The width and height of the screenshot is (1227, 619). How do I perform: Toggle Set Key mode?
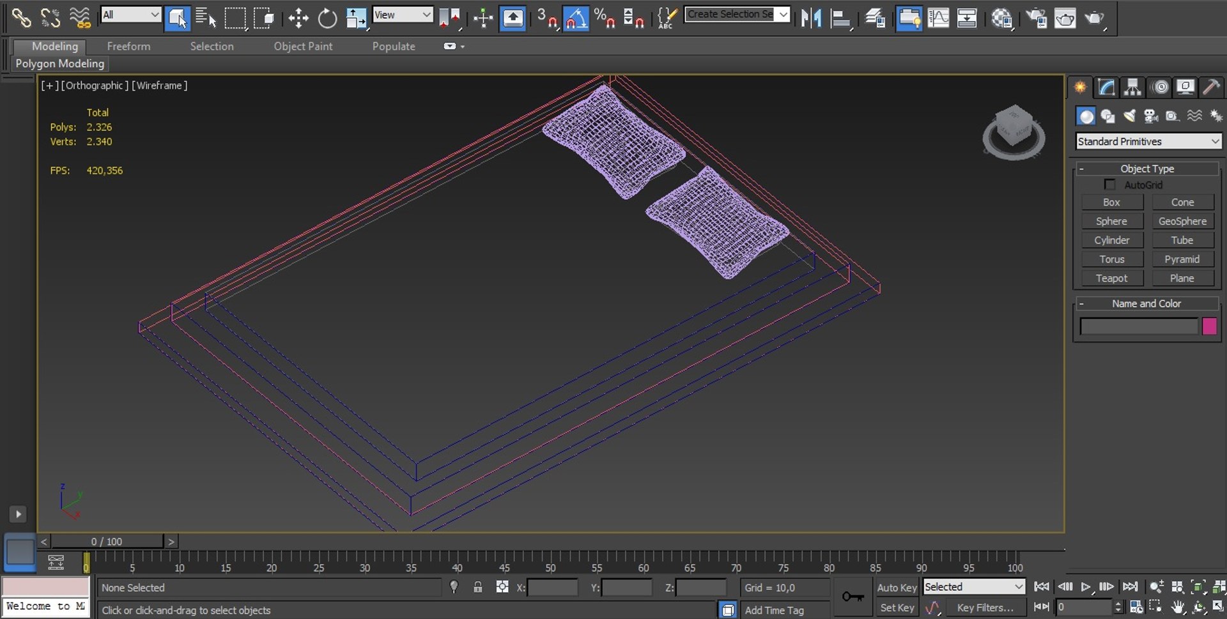click(897, 608)
